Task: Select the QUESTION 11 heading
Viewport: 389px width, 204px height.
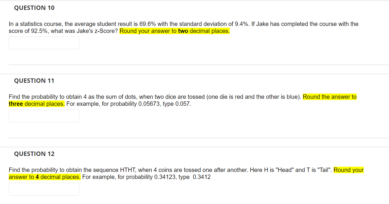Action: pyautogui.click(x=34, y=81)
